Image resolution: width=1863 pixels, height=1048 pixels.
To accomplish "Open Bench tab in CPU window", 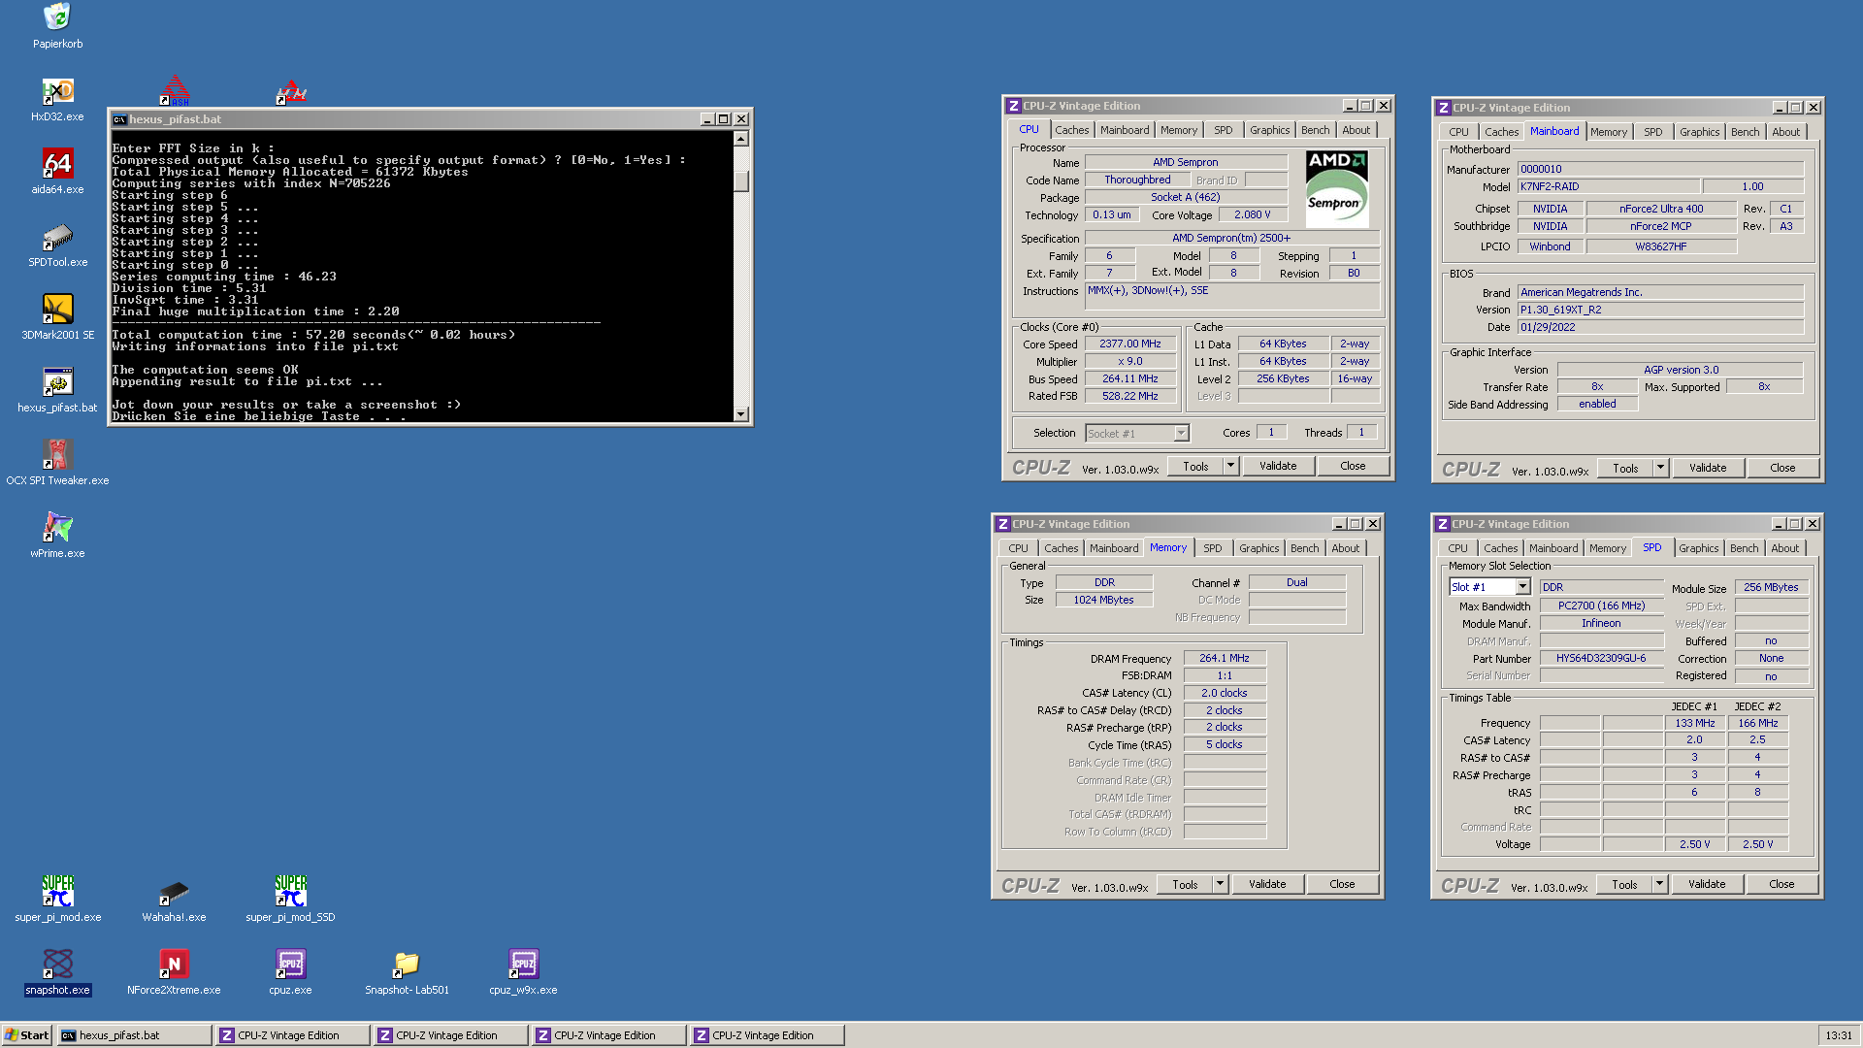I will click(x=1315, y=130).
